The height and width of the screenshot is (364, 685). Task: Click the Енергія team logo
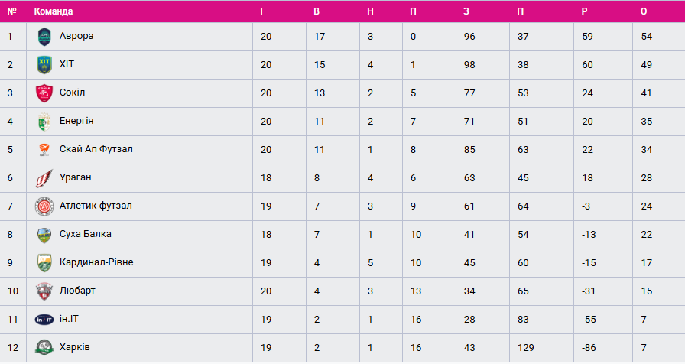44,121
